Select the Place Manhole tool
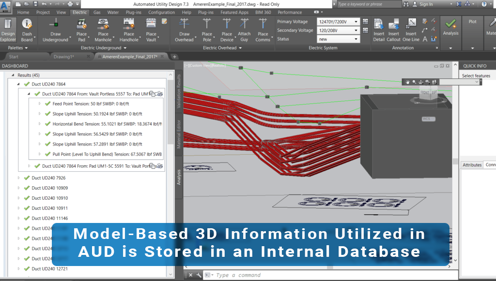This screenshot has width=496, height=281. click(x=103, y=30)
